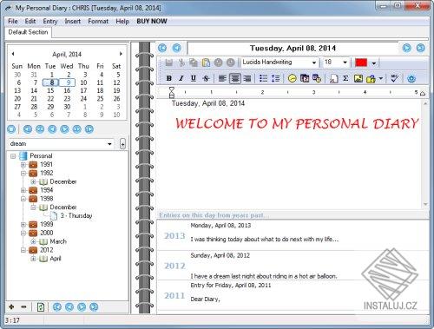Expand March under 2000
The image size is (434, 329).
pos(33,241)
